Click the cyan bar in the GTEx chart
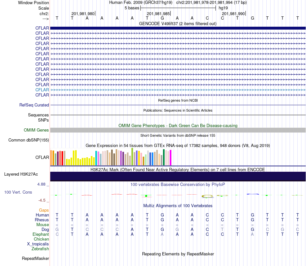 pyautogui.click(x=96, y=158)
